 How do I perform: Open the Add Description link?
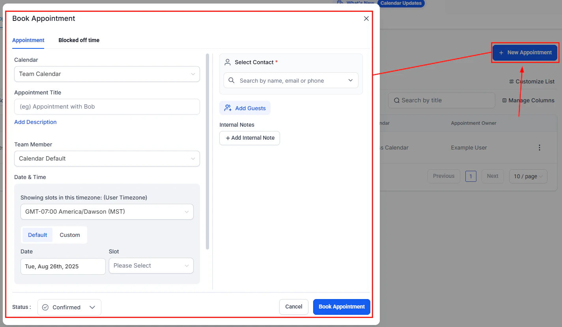click(35, 122)
